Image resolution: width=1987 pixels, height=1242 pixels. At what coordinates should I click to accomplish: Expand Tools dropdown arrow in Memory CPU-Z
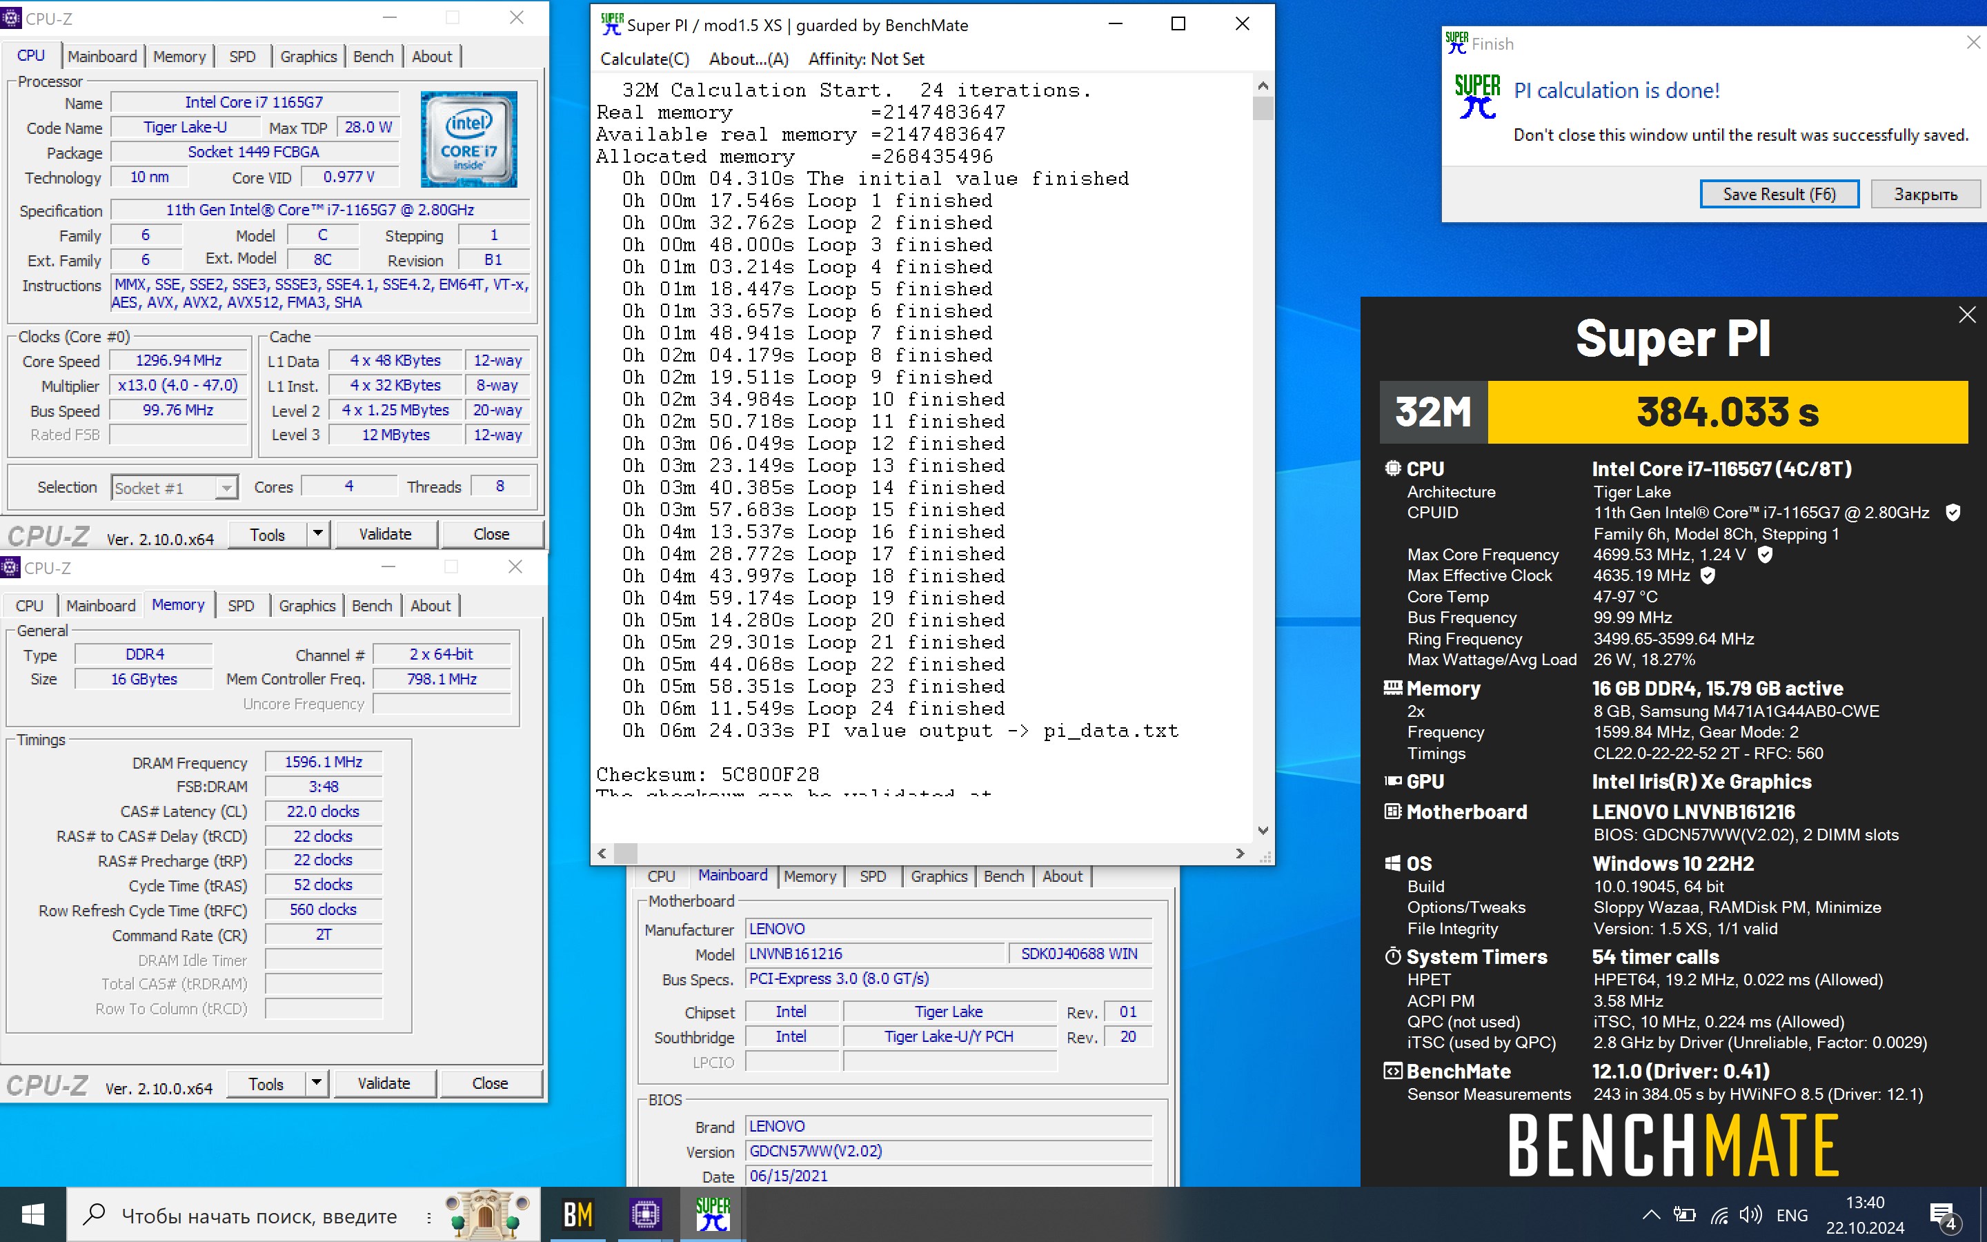[x=317, y=1083]
